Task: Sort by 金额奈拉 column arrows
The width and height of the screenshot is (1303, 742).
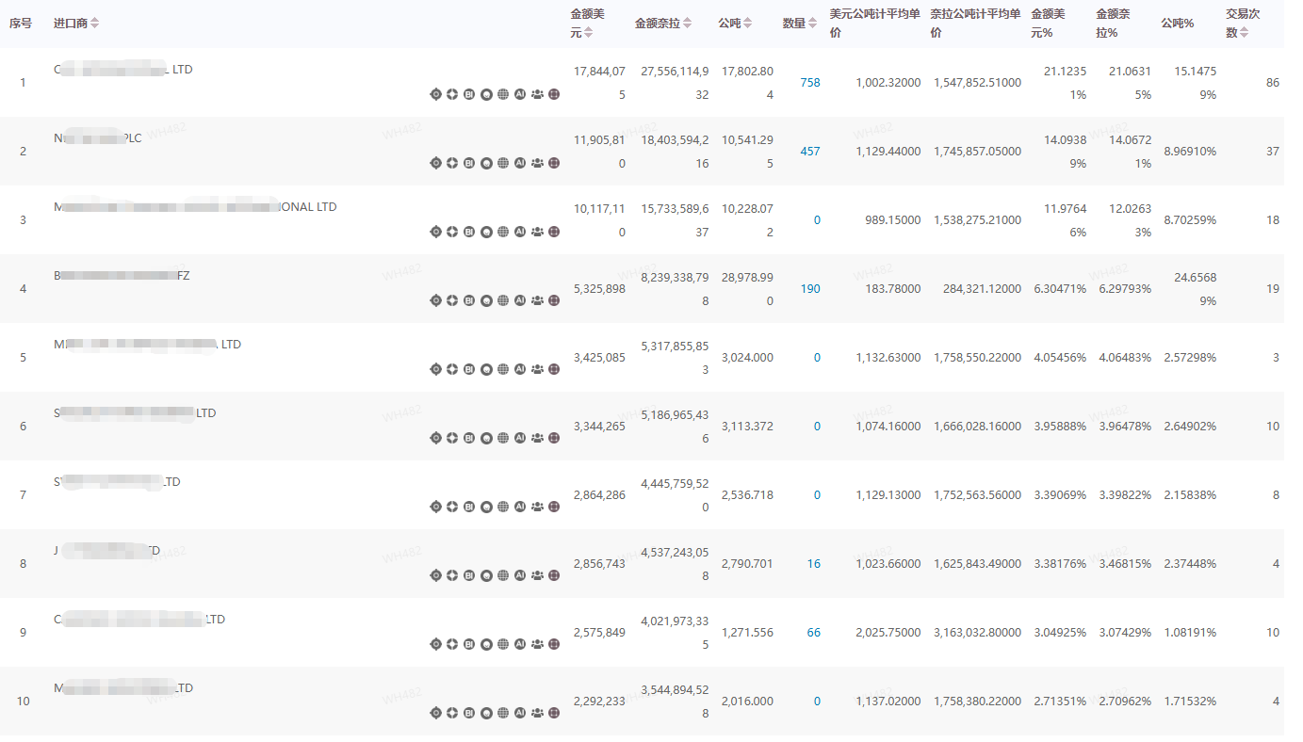Action: tap(688, 24)
